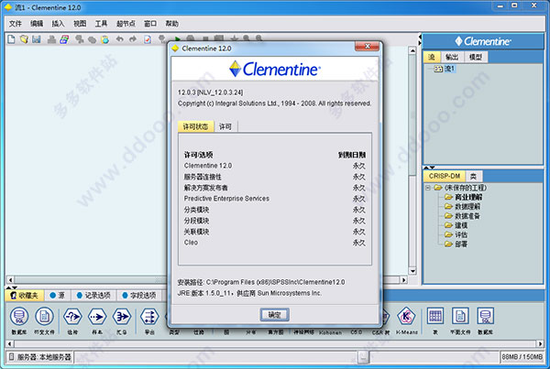Collapse the (未保存的工程) project tree
550x369 pixels.
pos(428,188)
